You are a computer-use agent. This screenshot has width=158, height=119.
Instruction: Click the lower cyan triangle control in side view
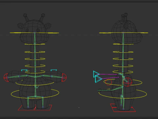point(98,79)
